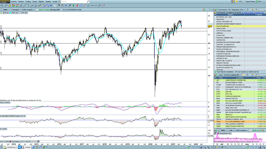Select the text box T tool
This screenshot has width=266, height=149.
(66, 6)
